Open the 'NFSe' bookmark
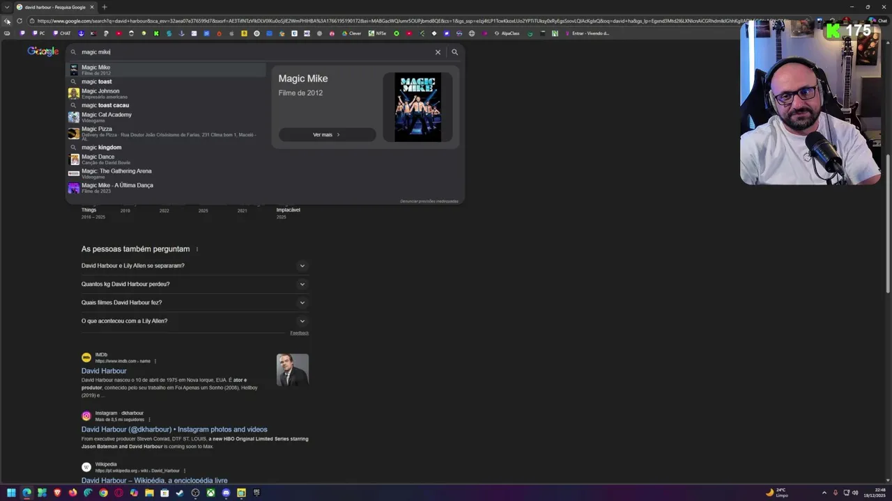The width and height of the screenshot is (892, 501). 377,33
